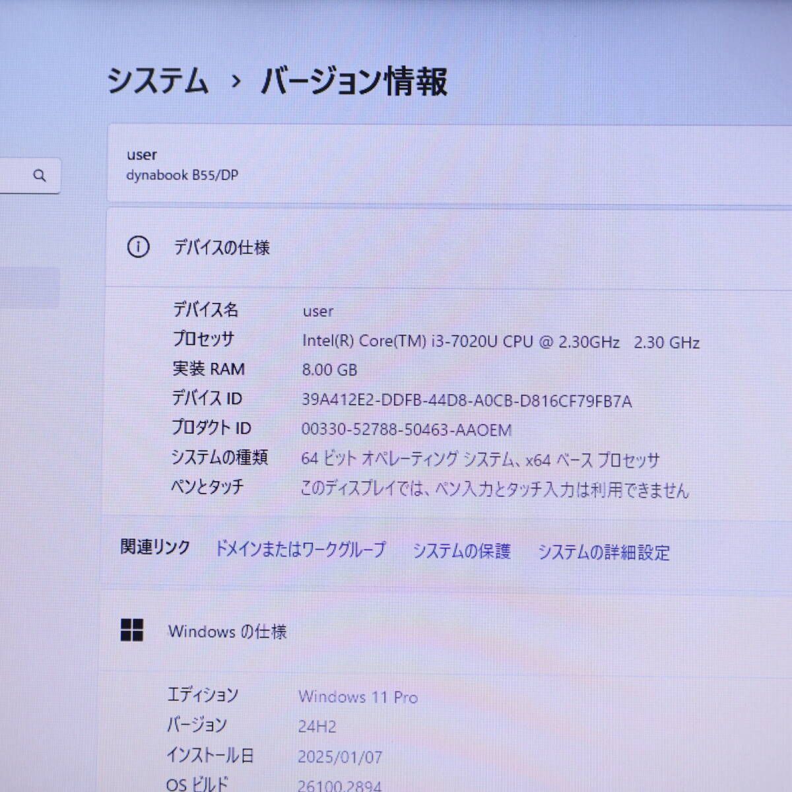792x792 pixels.
Task: Collapse the デバイスの仕様 section header
Action: [449, 247]
